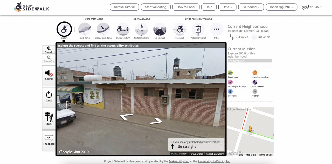The image size is (332, 164).
Task: Click the Pegman on the minimap
Action: coord(250,129)
